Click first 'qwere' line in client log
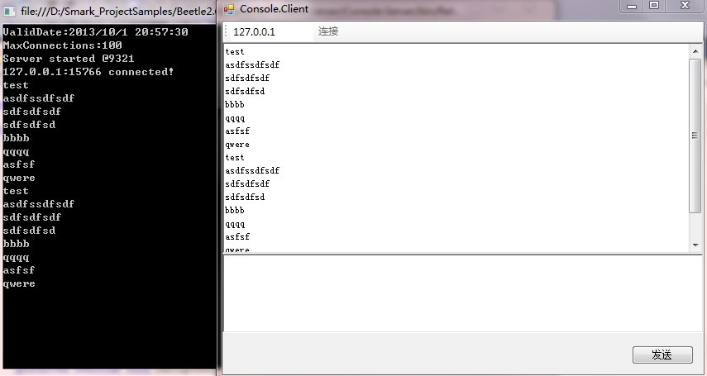Screen dimensions: 707x376 click(x=237, y=145)
